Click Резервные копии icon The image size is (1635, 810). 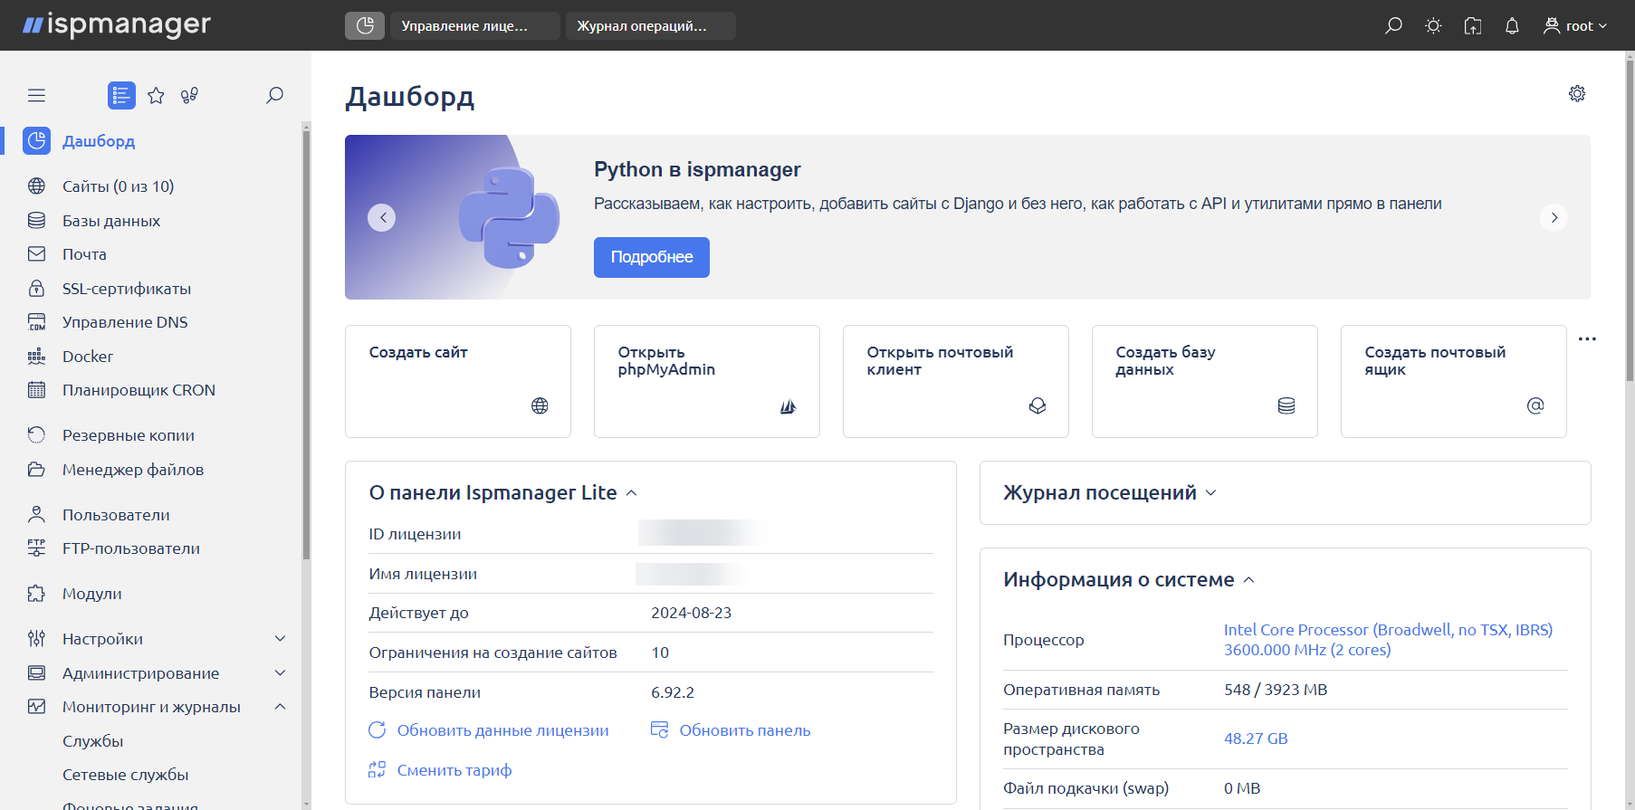pos(36,435)
